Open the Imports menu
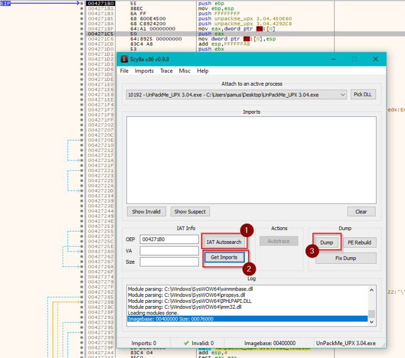Screen dimensions: 405x358 pyautogui.click(x=144, y=71)
